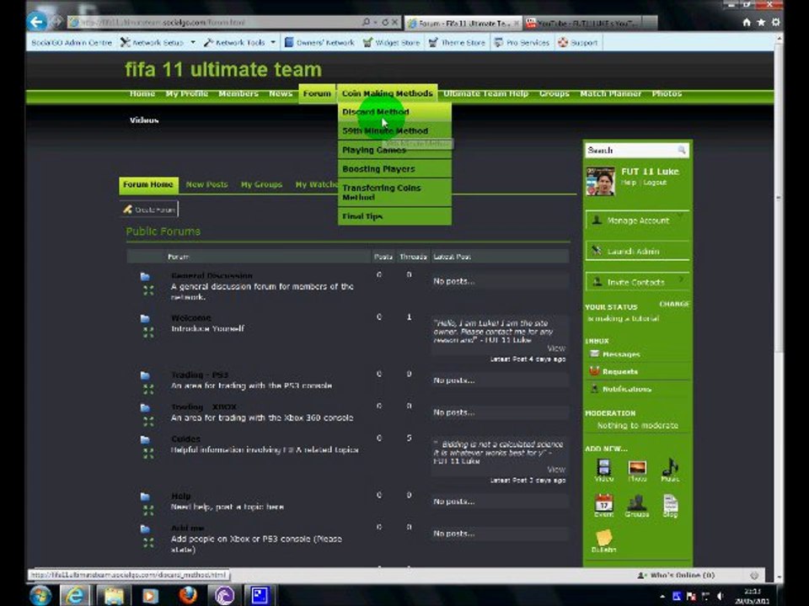Switch to Forum Home tab
Image resolution: width=809 pixels, height=606 pixels.
[148, 184]
